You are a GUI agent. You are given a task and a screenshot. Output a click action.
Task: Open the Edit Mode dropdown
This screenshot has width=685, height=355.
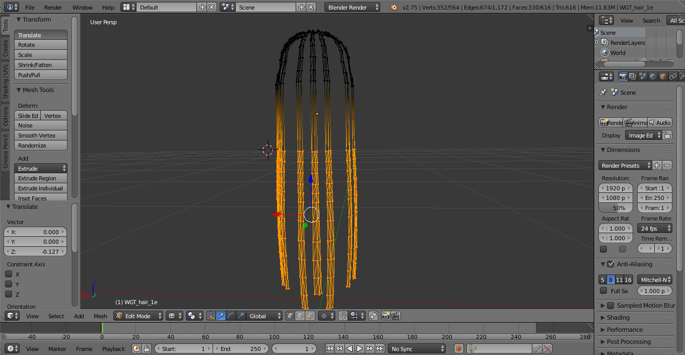tap(139, 316)
